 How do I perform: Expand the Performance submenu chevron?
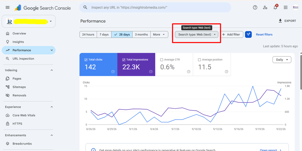(52, 50)
